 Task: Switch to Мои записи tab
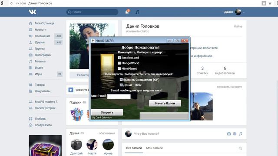pos(155,148)
